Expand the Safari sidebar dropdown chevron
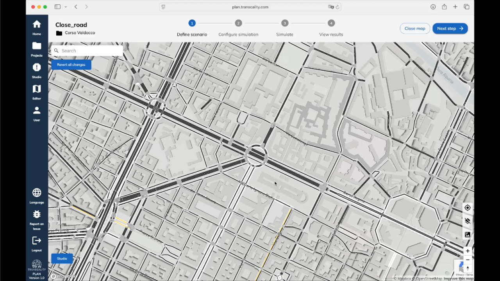 pyautogui.click(x=66, y=7)
